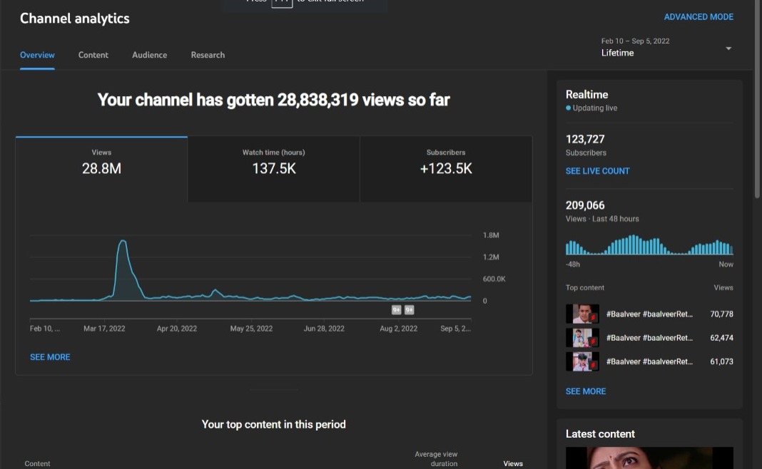Expand the Lifetime date range dropdown

point(666,48)
